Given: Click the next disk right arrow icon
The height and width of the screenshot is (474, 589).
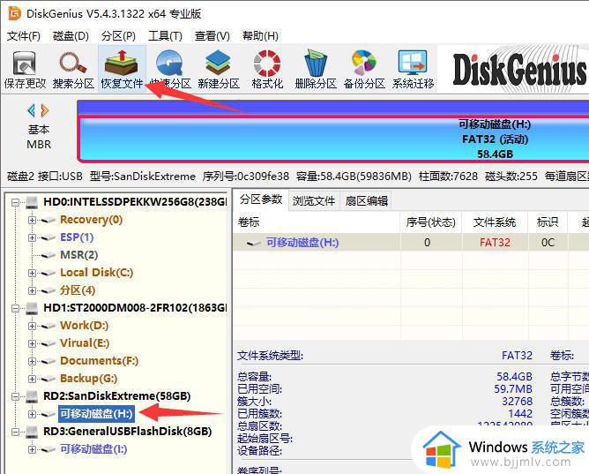Looking at the screenshot, I should [45, 110].
